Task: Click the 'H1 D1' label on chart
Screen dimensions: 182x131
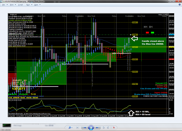Action: click(x=148, y=27)
